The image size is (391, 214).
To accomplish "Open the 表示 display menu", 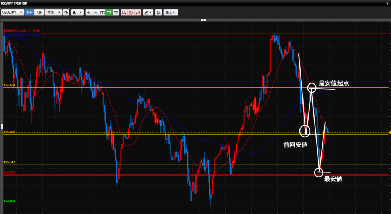I will coord(171,13).
